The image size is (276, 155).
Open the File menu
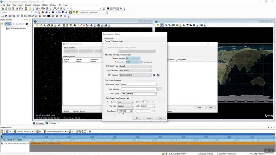click(x=4, y=5)
